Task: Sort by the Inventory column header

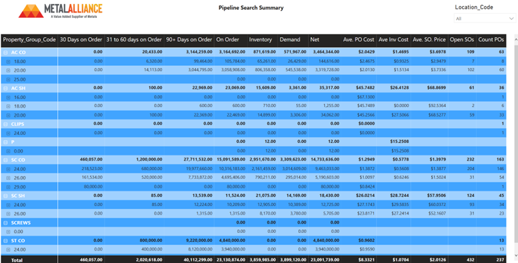Action: (x=260, y=40)
